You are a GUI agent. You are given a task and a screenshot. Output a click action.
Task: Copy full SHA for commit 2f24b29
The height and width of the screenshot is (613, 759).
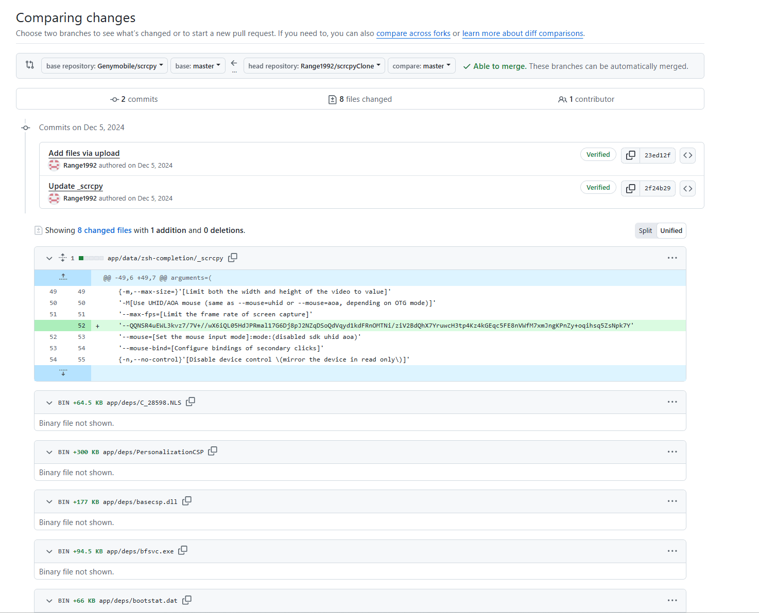click(630, 188)
